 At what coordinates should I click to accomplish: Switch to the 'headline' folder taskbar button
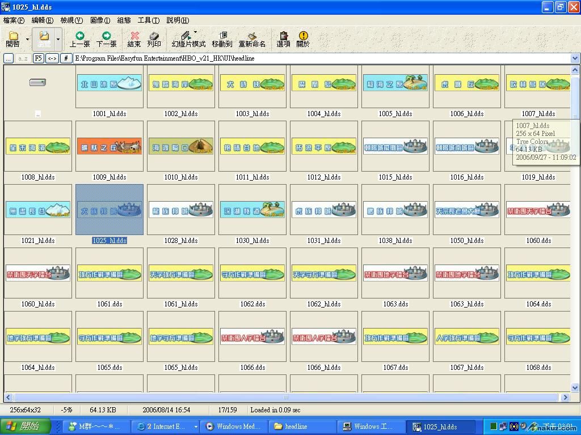pos(304,427)
